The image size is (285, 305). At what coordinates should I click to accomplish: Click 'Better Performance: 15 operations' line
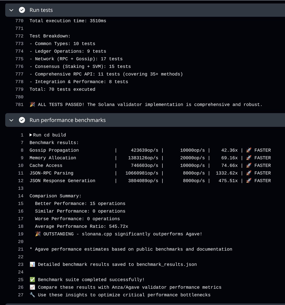tap(80, 204)
